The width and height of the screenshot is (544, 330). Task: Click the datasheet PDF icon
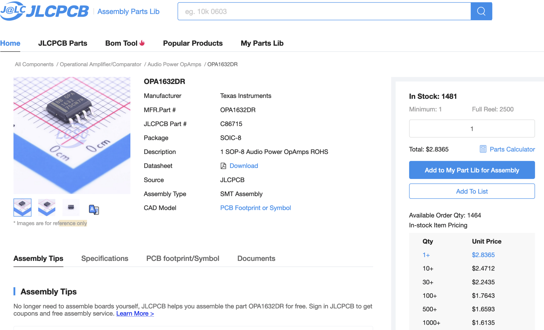coord(223,166)
